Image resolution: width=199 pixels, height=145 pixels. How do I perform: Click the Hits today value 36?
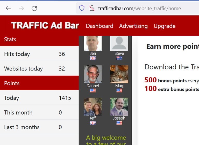tap(62, 54)
